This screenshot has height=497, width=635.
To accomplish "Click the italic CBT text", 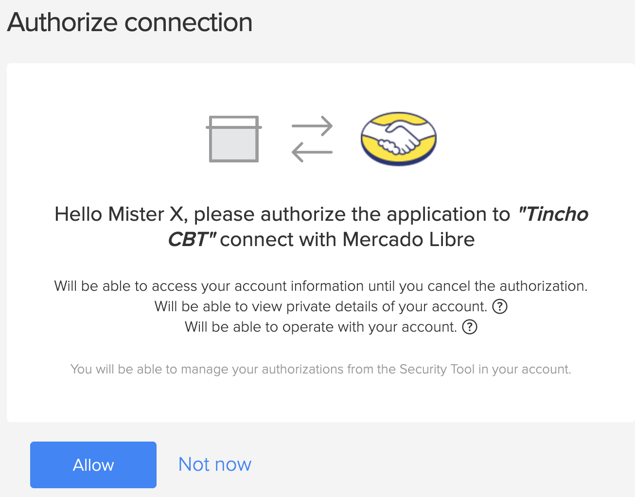I will pyautogui.click(x=192, y=240).
